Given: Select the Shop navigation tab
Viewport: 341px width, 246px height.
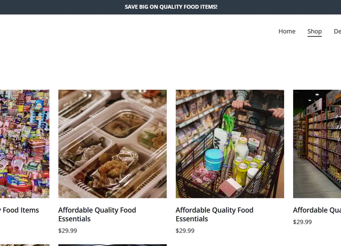Looking at the screenshot, I should [314, 32].
